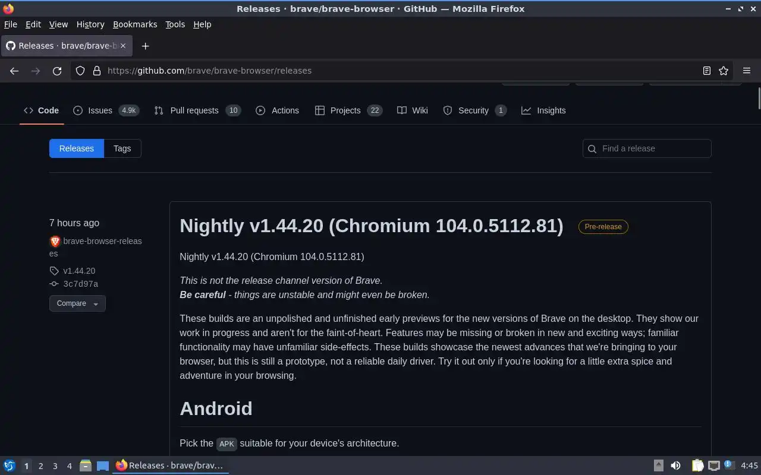The height and width of the screenshot is (475, 761).
Task: Select the Releases toggle button
Action: pos(77,148)
